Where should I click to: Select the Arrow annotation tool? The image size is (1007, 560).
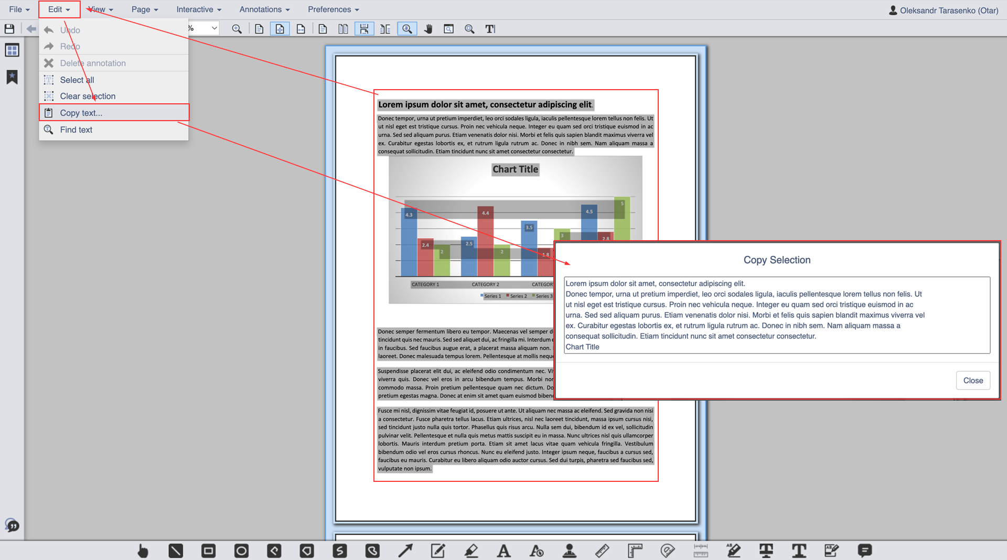click(405, 551)
